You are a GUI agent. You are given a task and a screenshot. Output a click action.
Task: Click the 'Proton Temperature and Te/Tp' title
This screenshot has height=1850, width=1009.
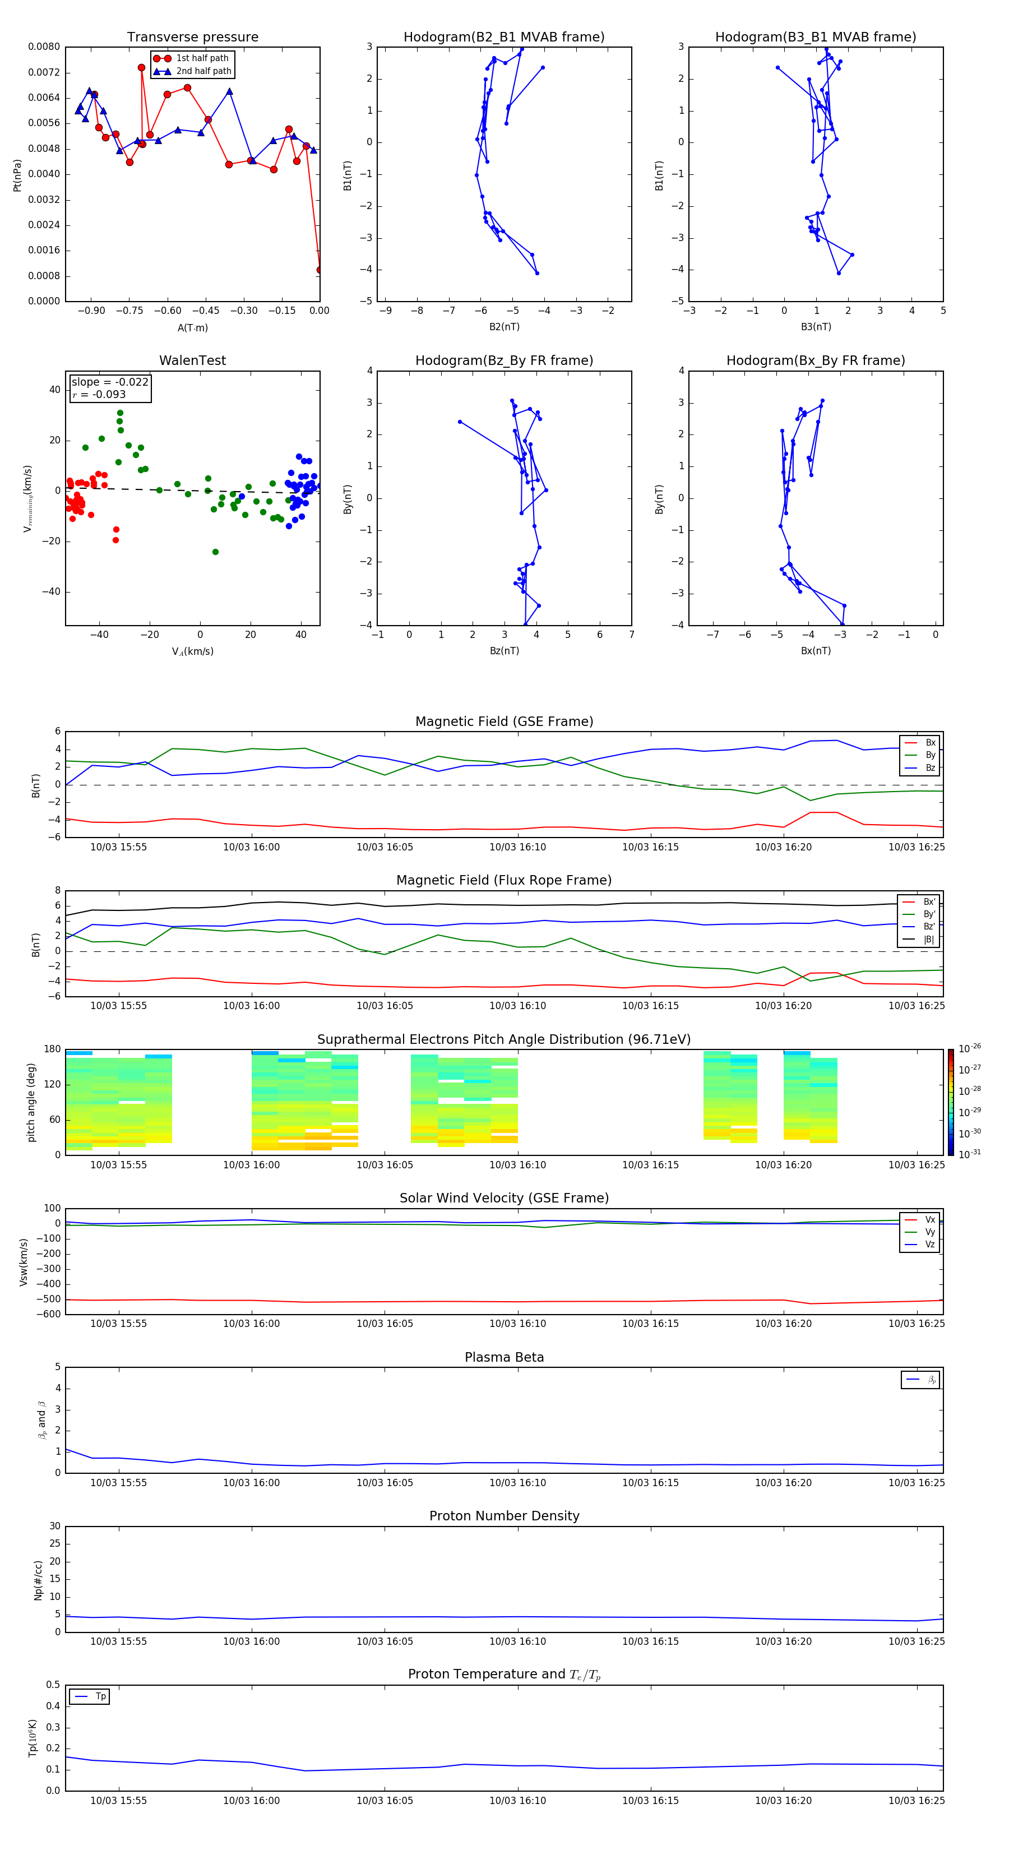[x=504, y=1675]
